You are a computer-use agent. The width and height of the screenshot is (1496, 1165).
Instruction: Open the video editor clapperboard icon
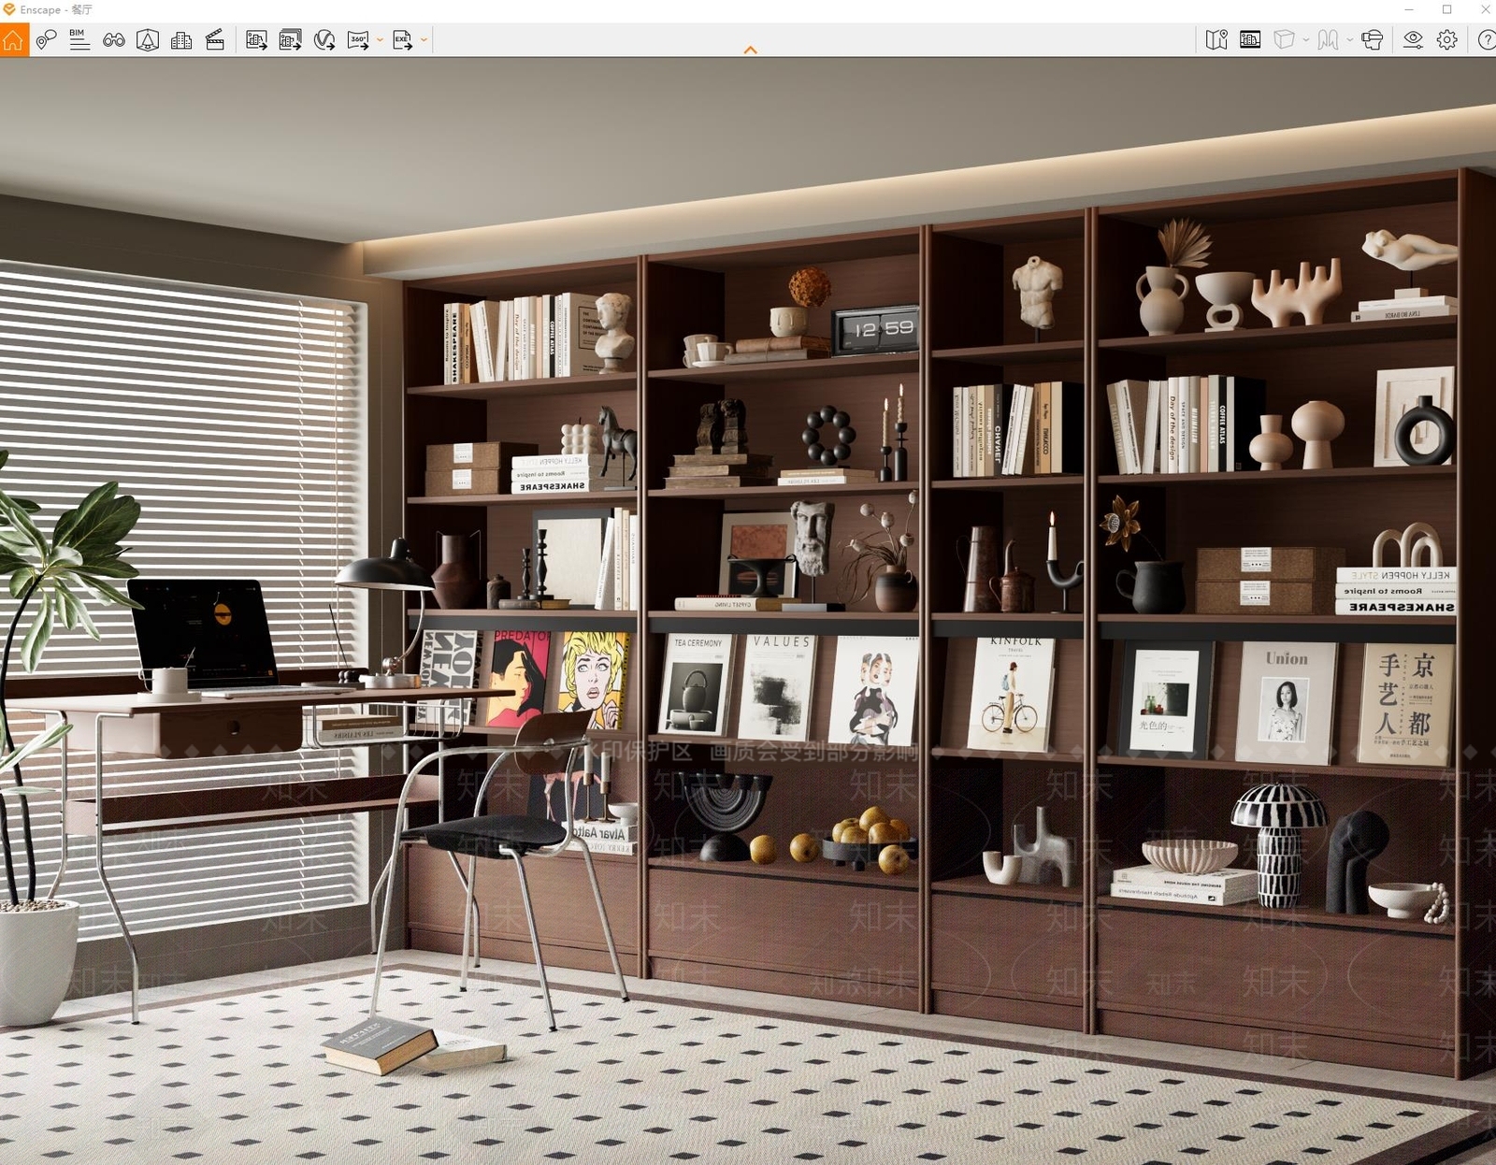pos(215,39)
